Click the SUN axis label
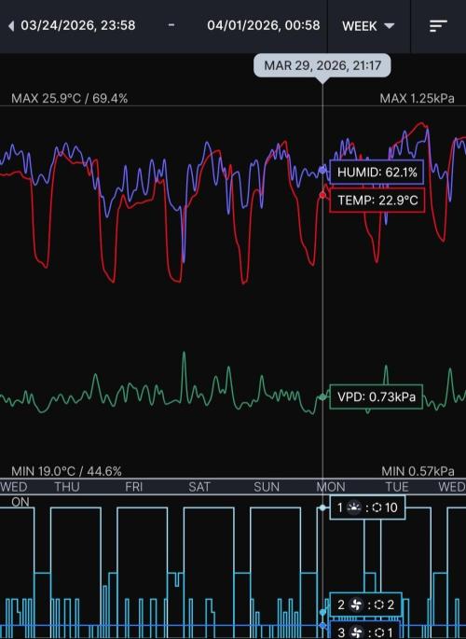Screen dimensions: 466x639 coord(267,487)
